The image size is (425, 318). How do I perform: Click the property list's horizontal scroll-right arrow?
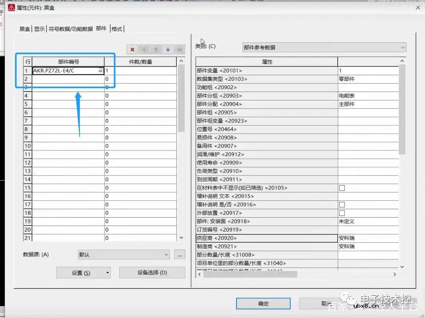(394, 274)
